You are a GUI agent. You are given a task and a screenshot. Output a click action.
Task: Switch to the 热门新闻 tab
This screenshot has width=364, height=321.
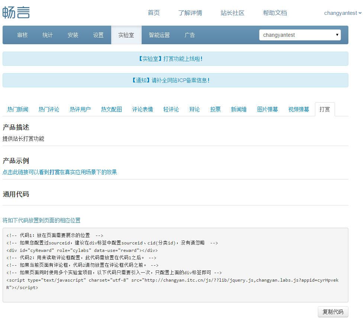(18, 109)
